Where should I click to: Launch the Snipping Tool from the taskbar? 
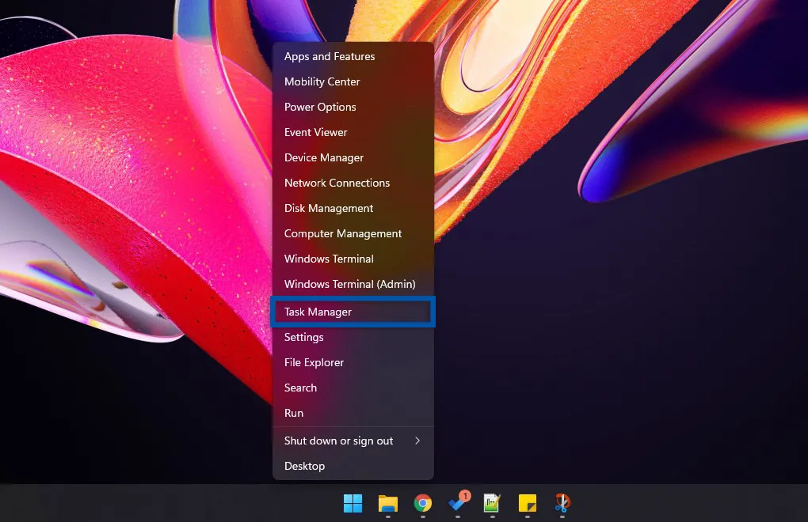562,504
